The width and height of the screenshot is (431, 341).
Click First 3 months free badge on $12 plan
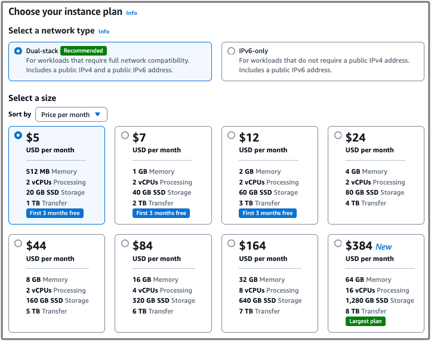pyautogui.click(x=267, y=213)
